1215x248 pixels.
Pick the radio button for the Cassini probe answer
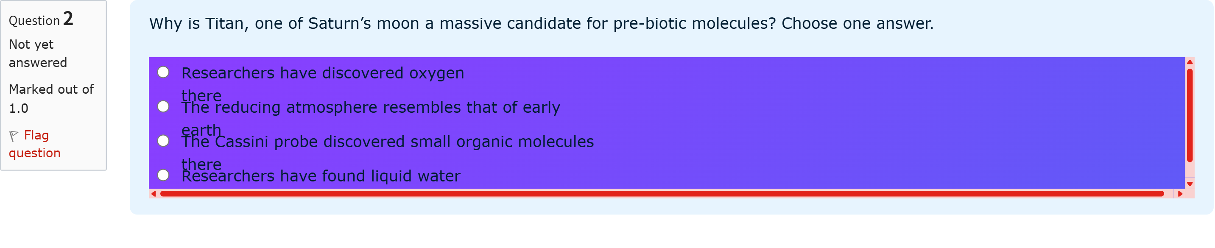pos(163,141)
